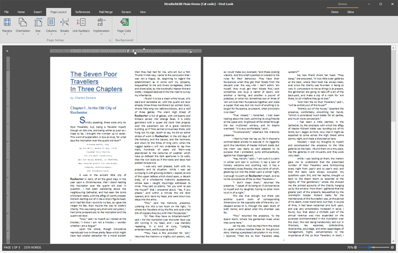Open the Orientation options

coord(23,26)
